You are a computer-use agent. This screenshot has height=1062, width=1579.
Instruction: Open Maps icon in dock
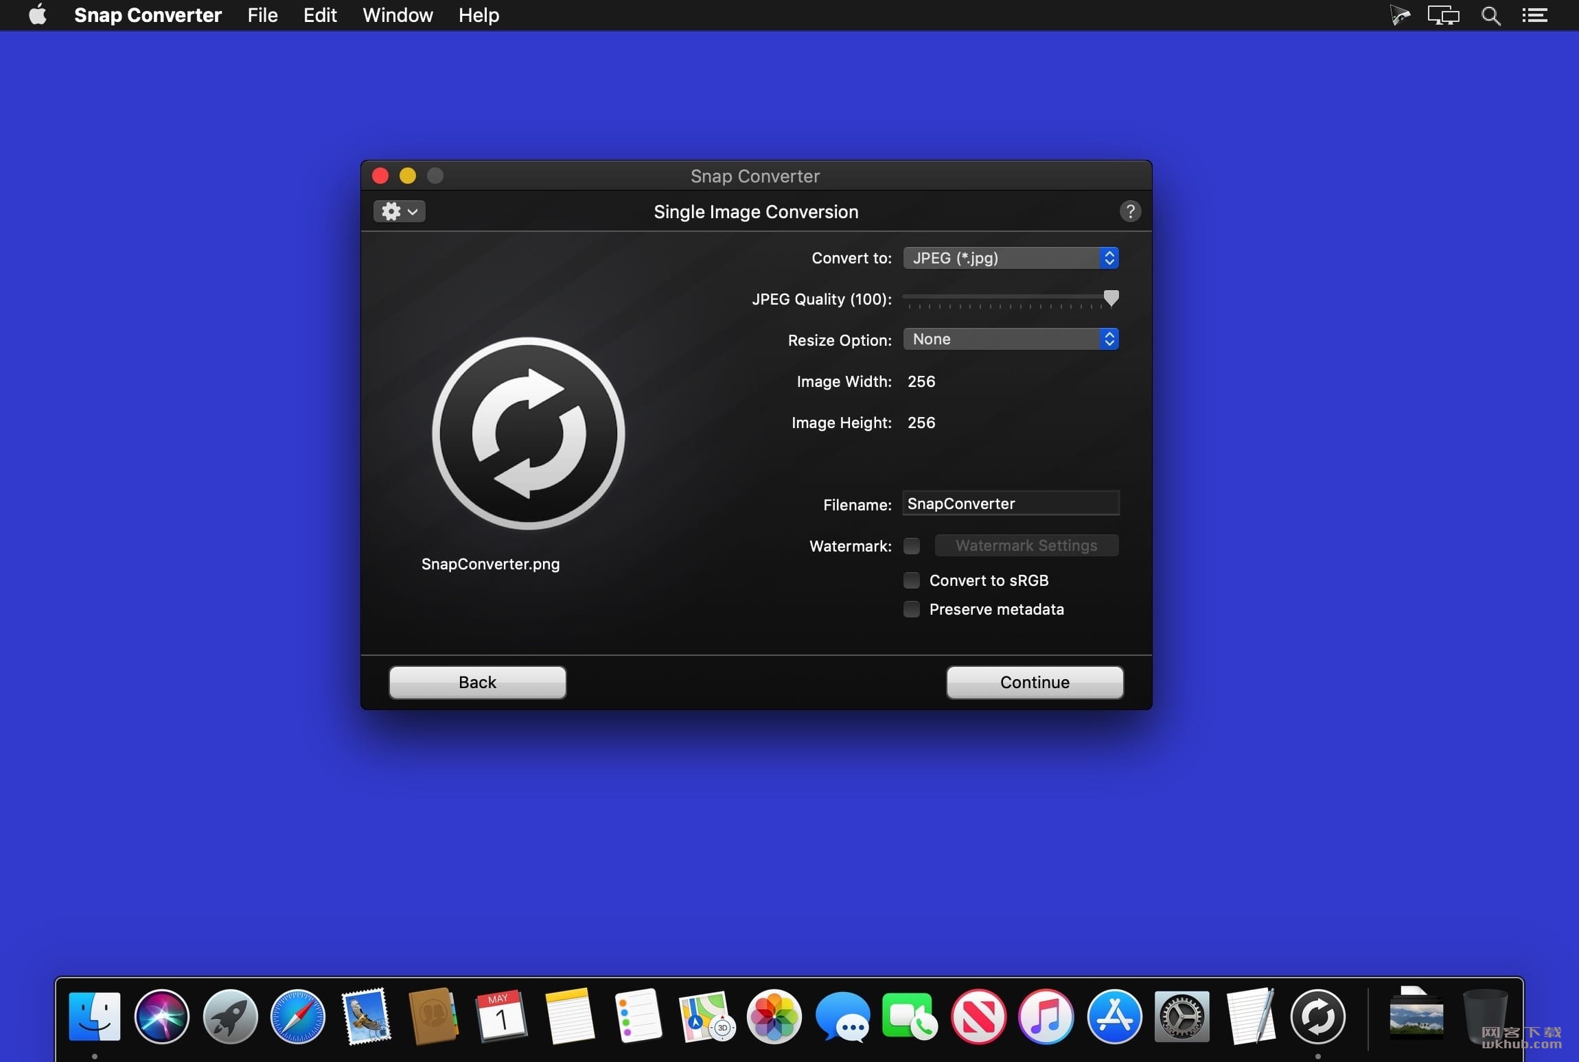(x=706, y=1016)
